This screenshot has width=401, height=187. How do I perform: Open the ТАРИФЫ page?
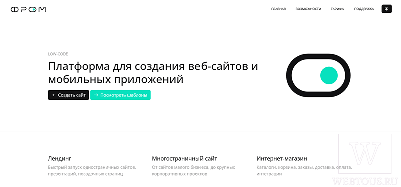337,9
